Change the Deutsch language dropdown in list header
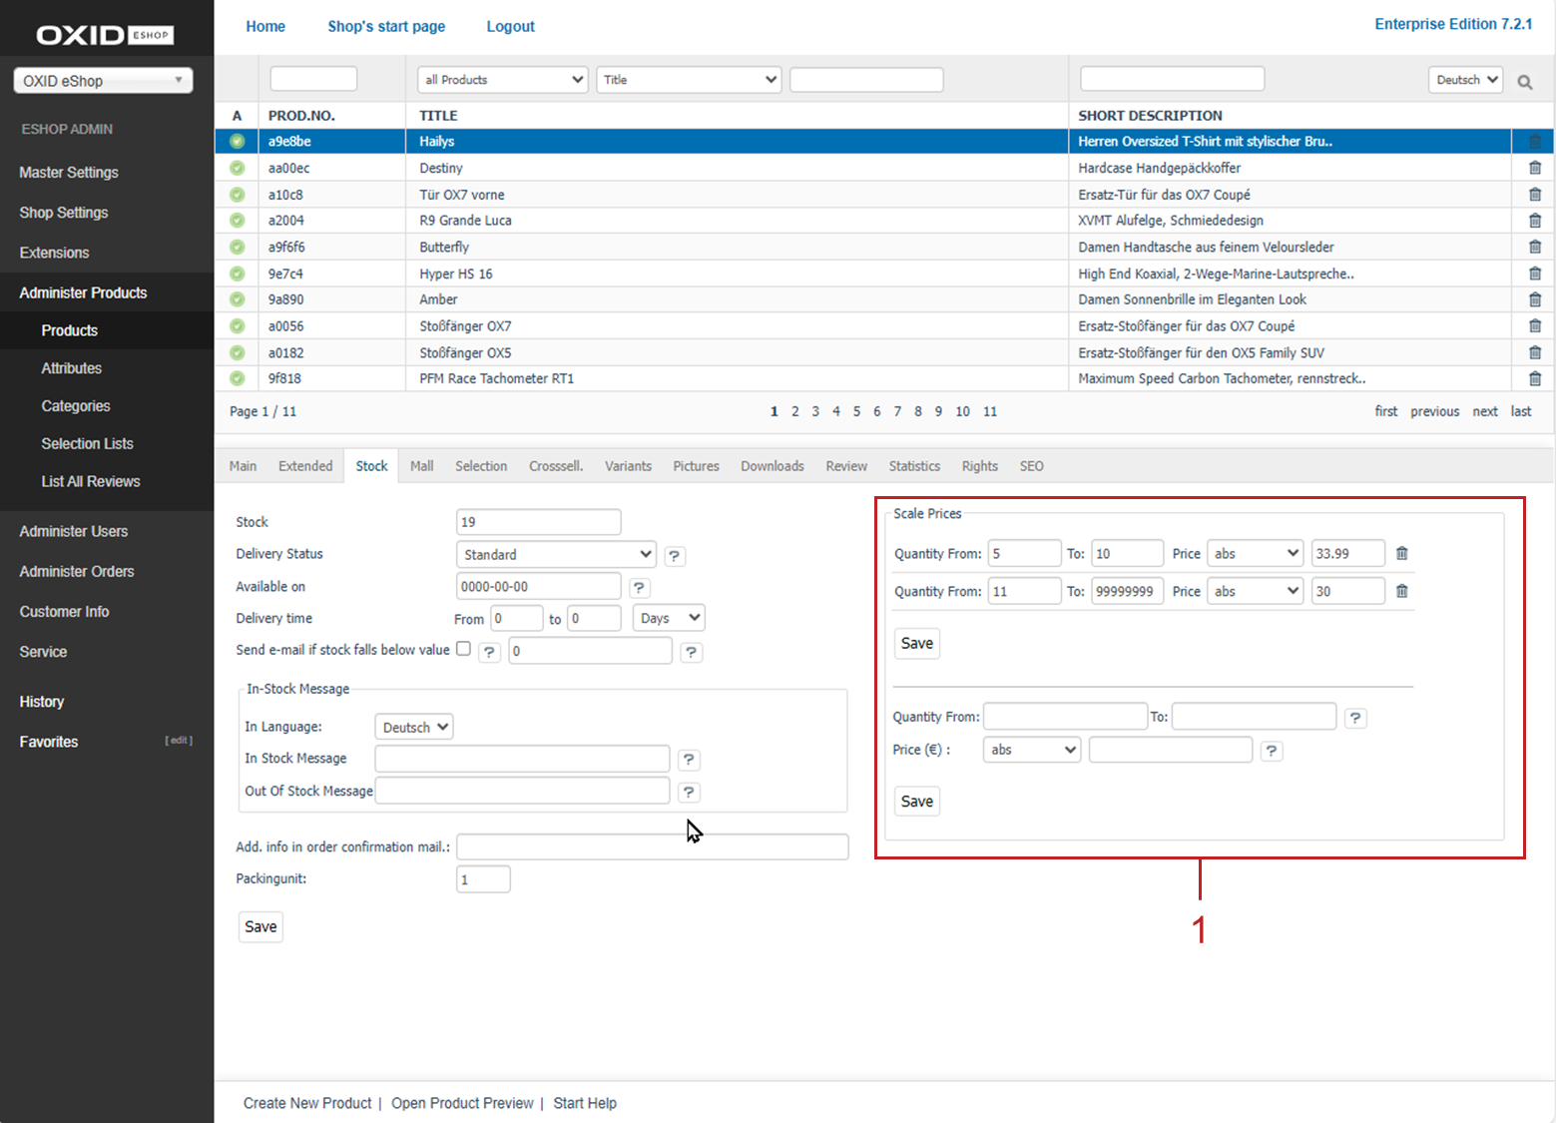The image size is (1556, 1123). (1465, 80)
